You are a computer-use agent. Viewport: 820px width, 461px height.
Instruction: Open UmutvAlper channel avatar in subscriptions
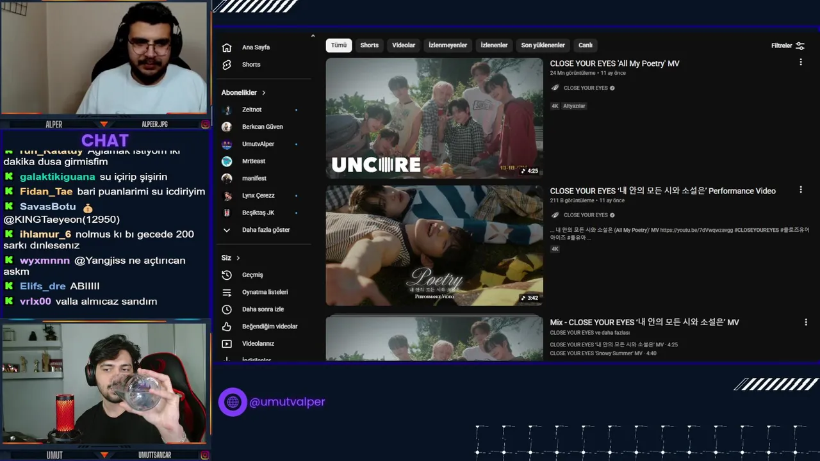[x=227, y=144]
